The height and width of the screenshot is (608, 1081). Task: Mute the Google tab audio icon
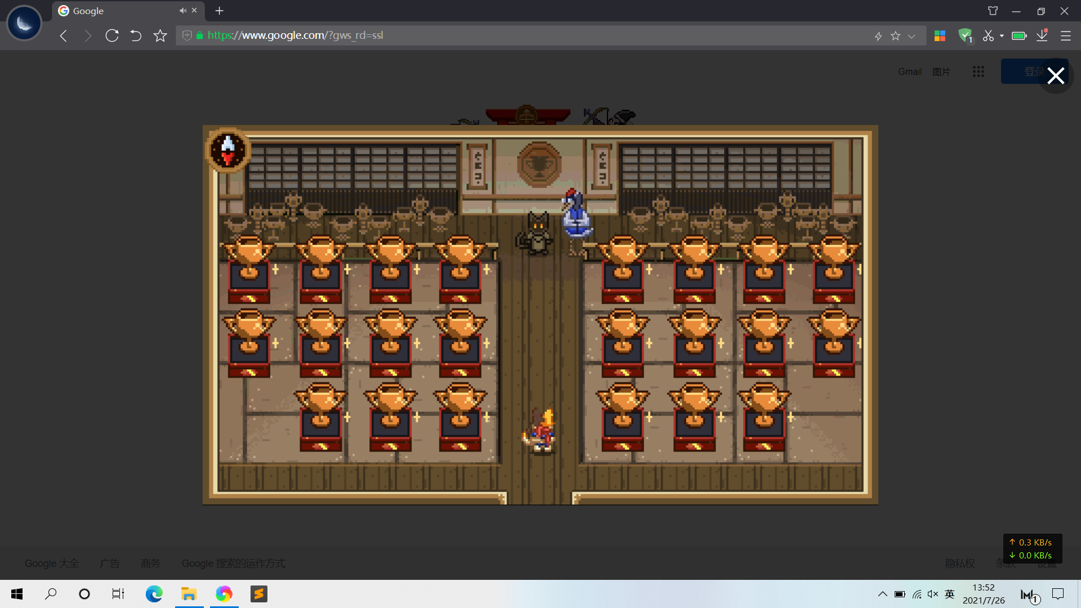pyautogui.click(x=182, y=11)
